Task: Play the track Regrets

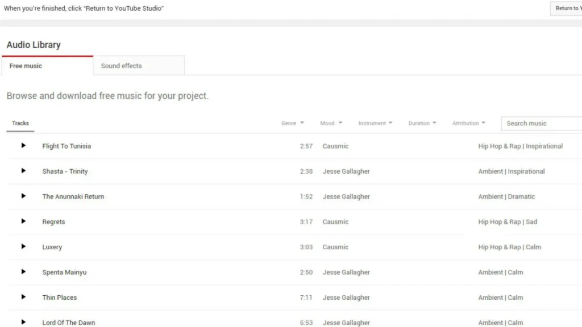Action: (22, 221)
